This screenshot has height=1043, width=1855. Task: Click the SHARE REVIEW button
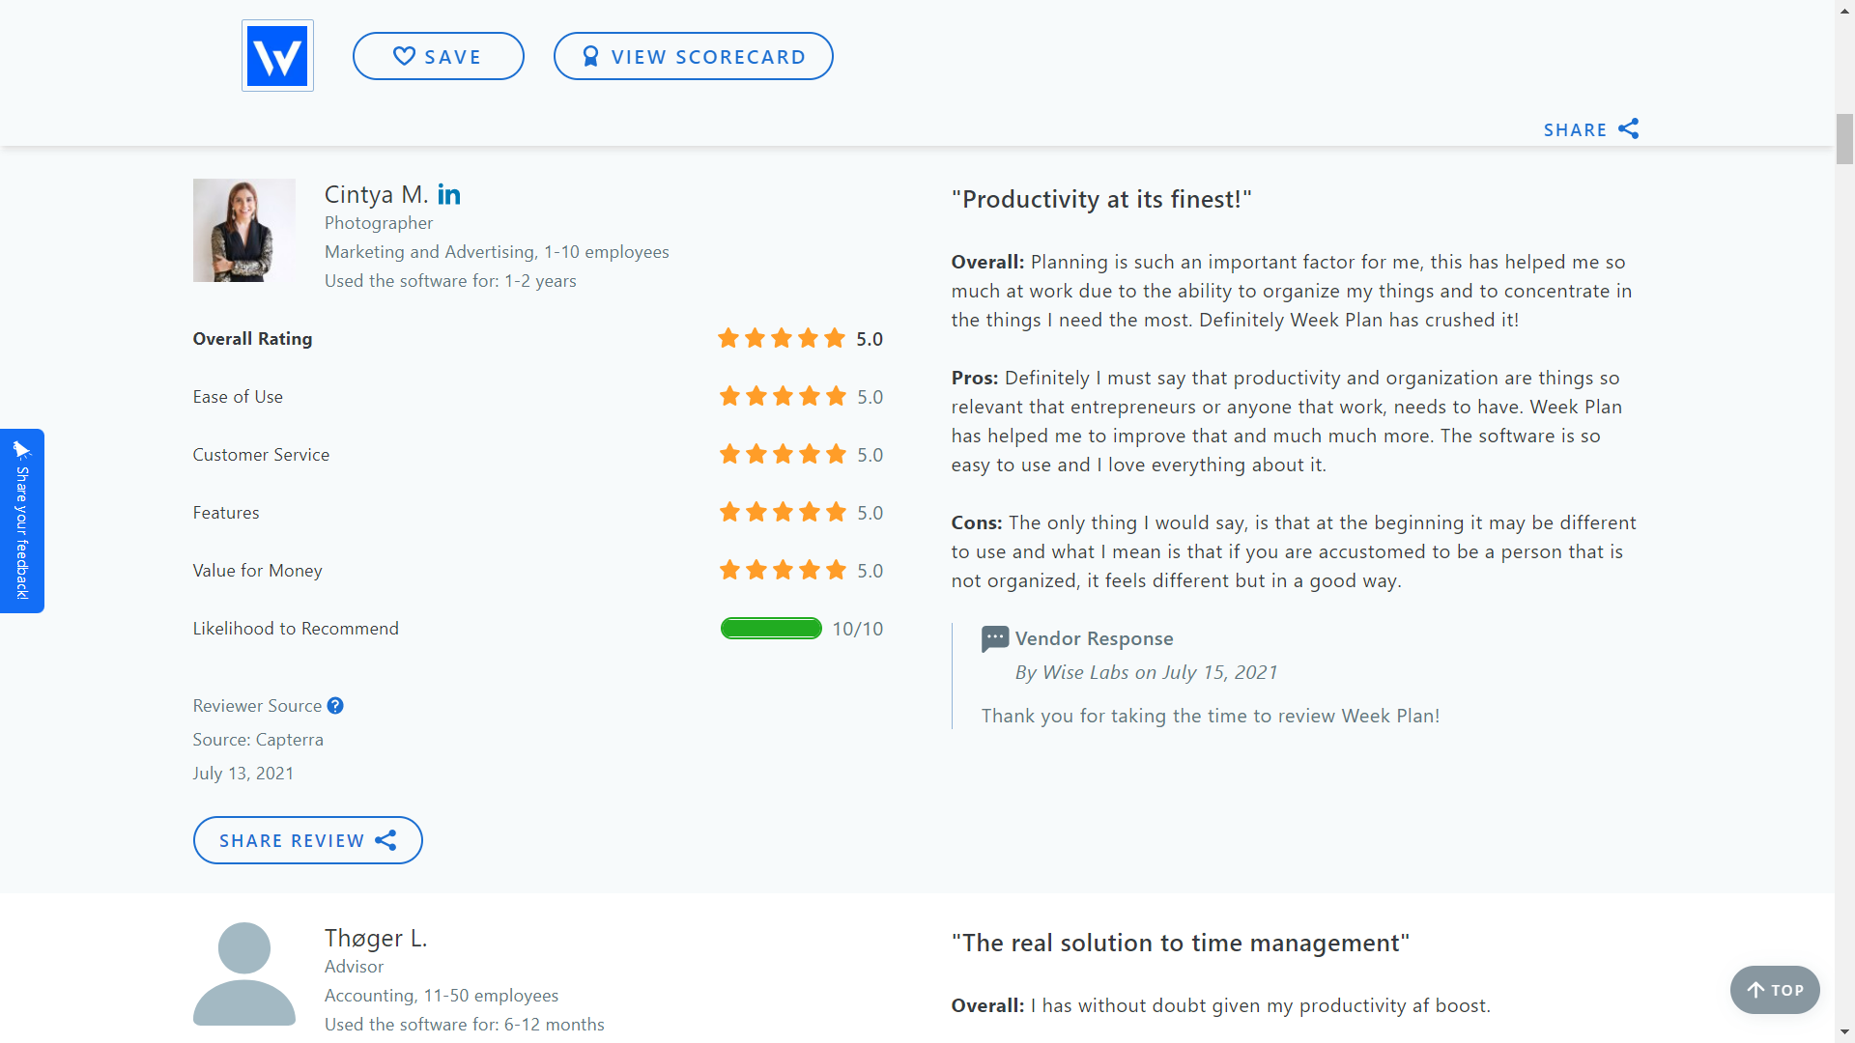pyautogui.click(x=307, y=840)
